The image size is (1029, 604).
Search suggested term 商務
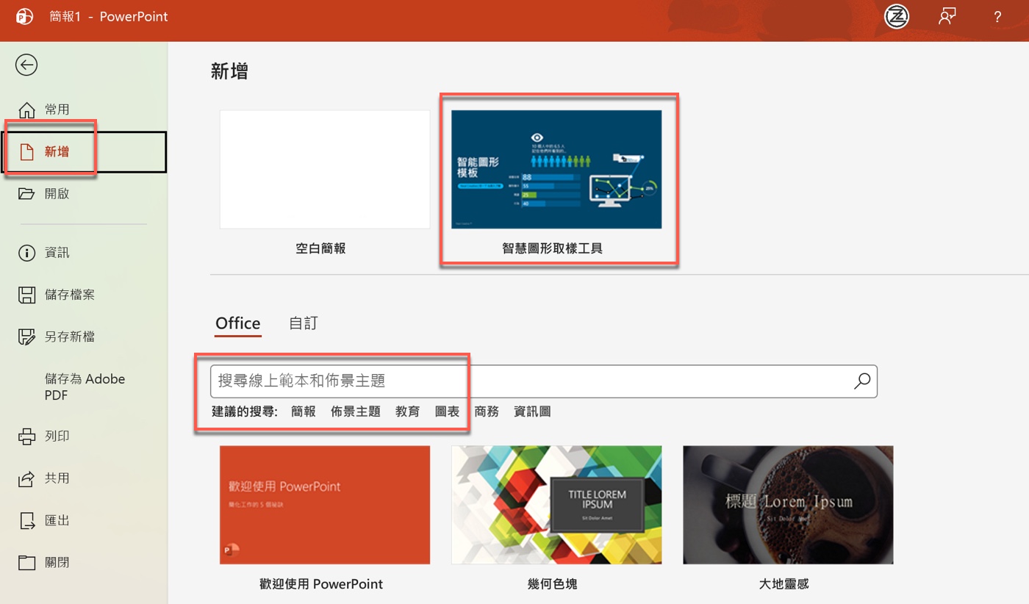pyautogui.click(x=487, y=411)
